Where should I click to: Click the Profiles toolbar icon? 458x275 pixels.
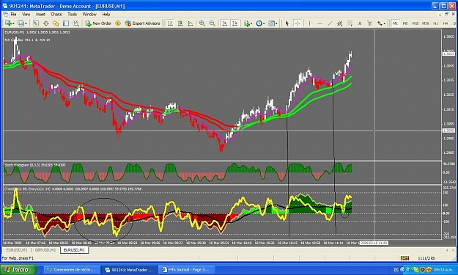[x=21, y=23]
